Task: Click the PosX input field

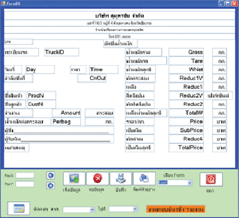Action: click(25, 176)
